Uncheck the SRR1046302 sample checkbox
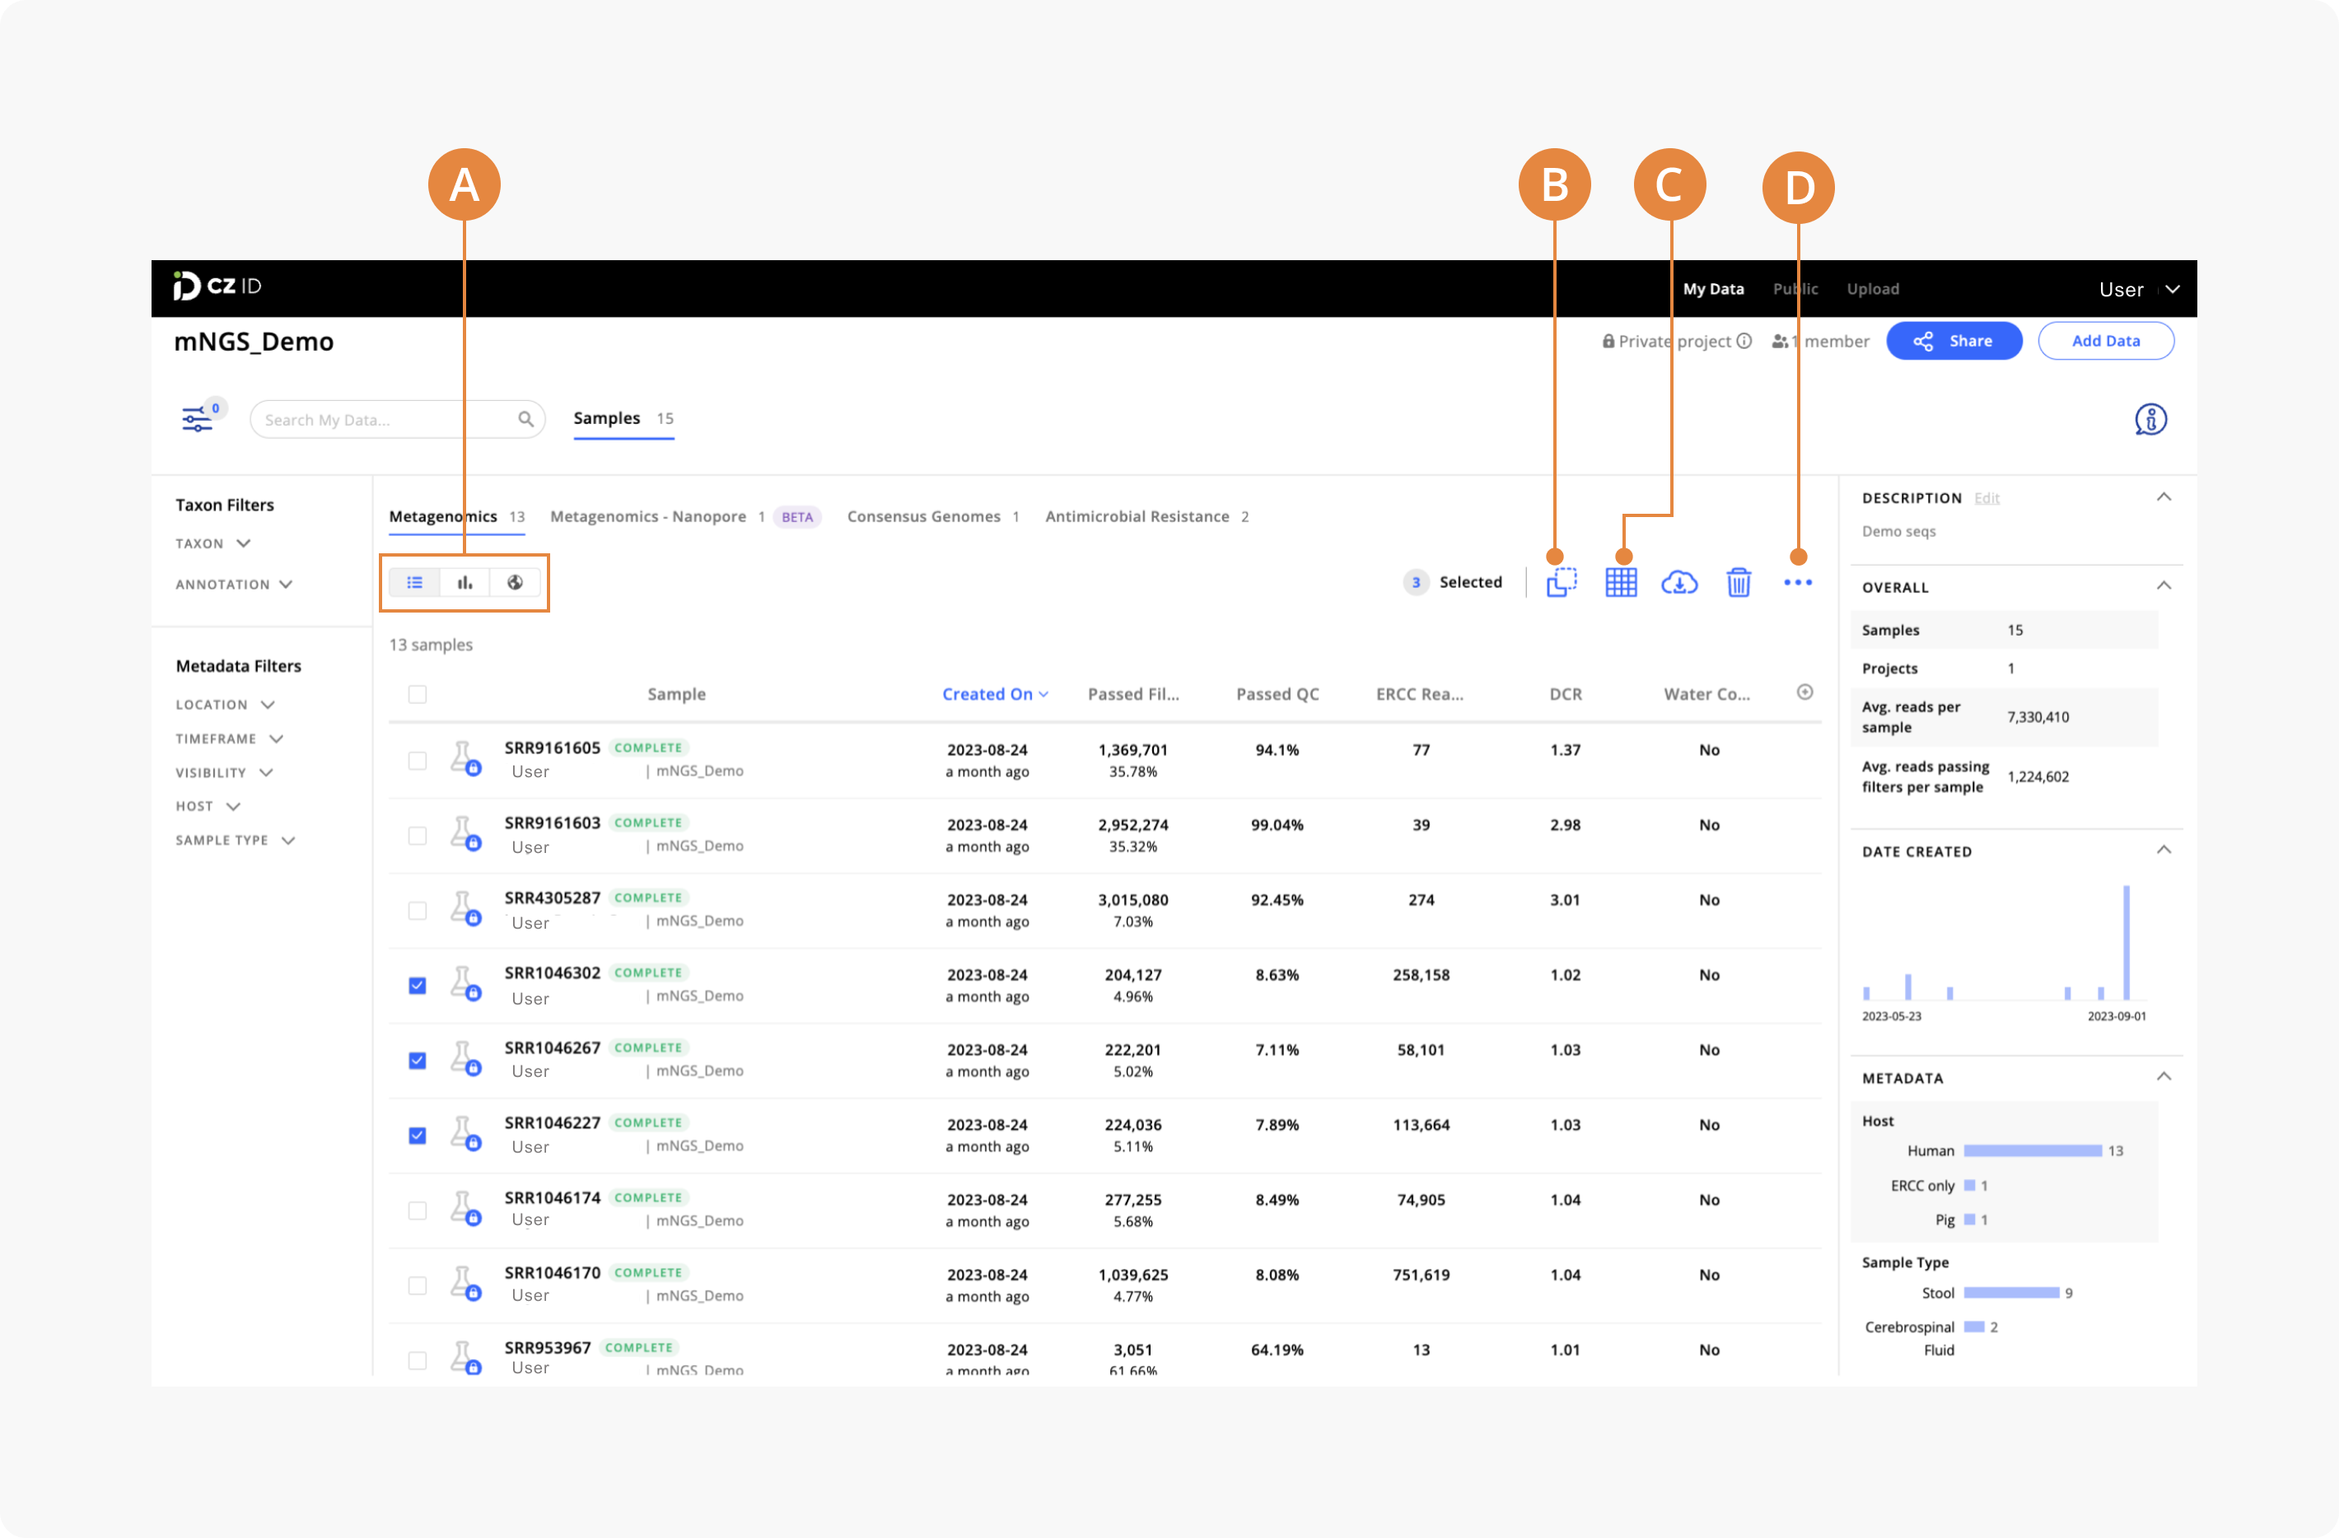 coord(418,986)
